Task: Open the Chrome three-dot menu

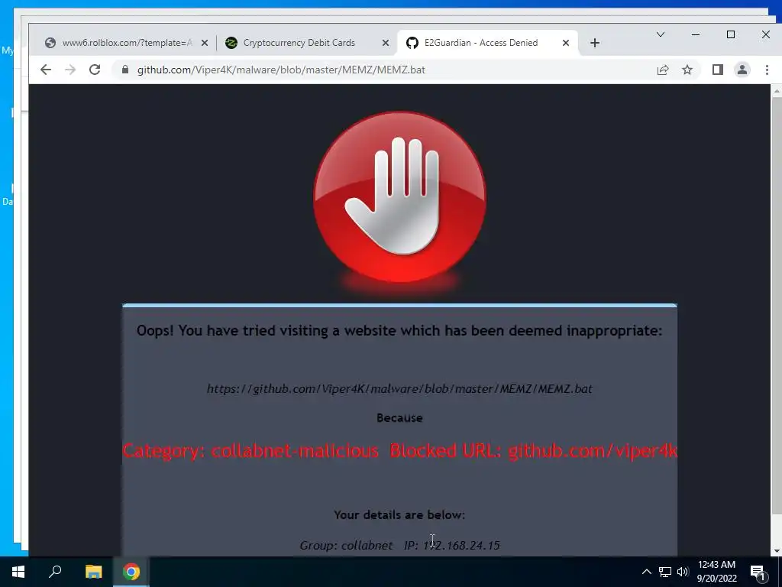Action: pos(767,70)
